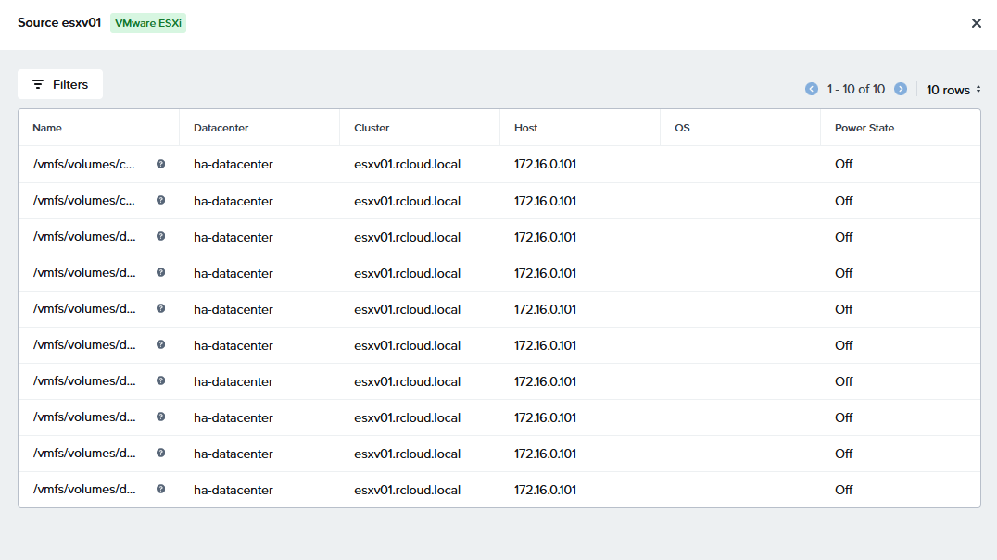Image resolution: width=997 pixels, height=560 pixels.
Task: Sort by the Cluster column header
Action: (x=372, y=128)
